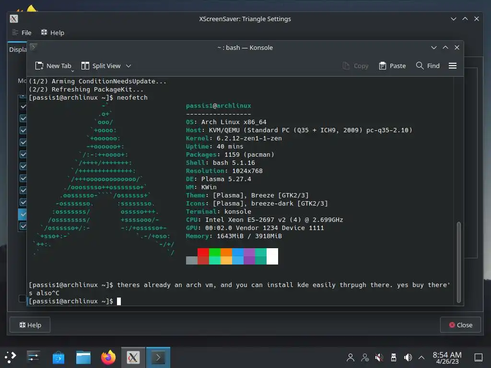The width and height of the screenshot is (491, 368).
Task: Click the Copy icon in Konsole toolbar
Action: (346, 66)
